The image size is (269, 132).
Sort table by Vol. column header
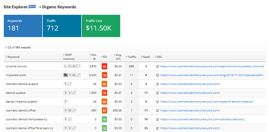(x=93, y=55)
